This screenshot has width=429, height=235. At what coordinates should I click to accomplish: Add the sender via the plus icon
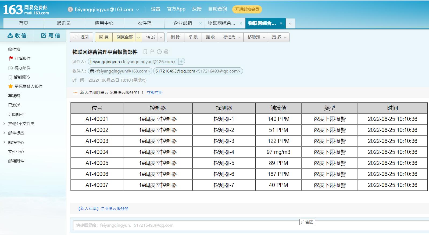[x=181, y=62]
